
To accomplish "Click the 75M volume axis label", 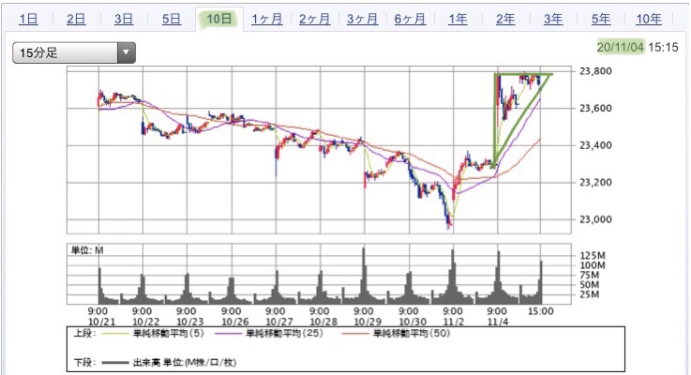I will [x=589, y=275].
